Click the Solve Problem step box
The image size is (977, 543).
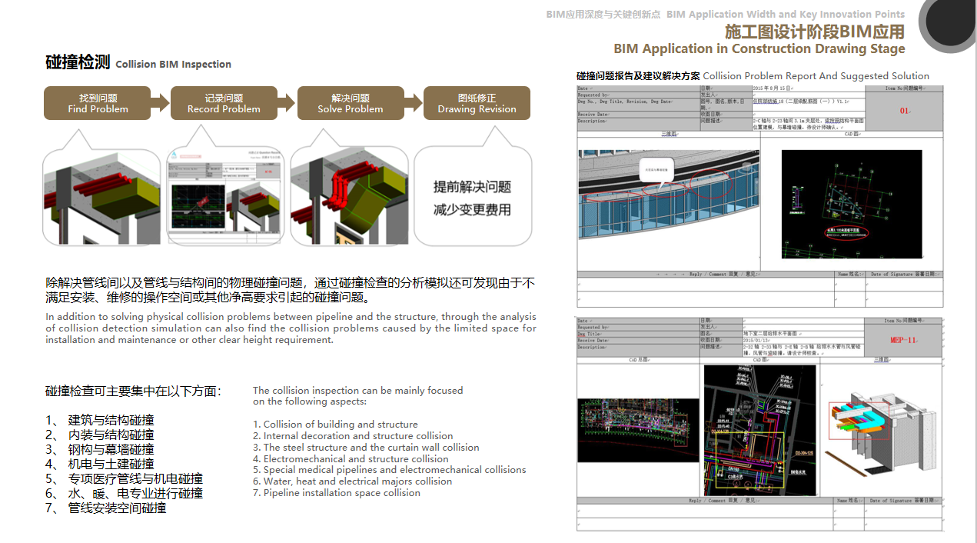click(350, 103)
